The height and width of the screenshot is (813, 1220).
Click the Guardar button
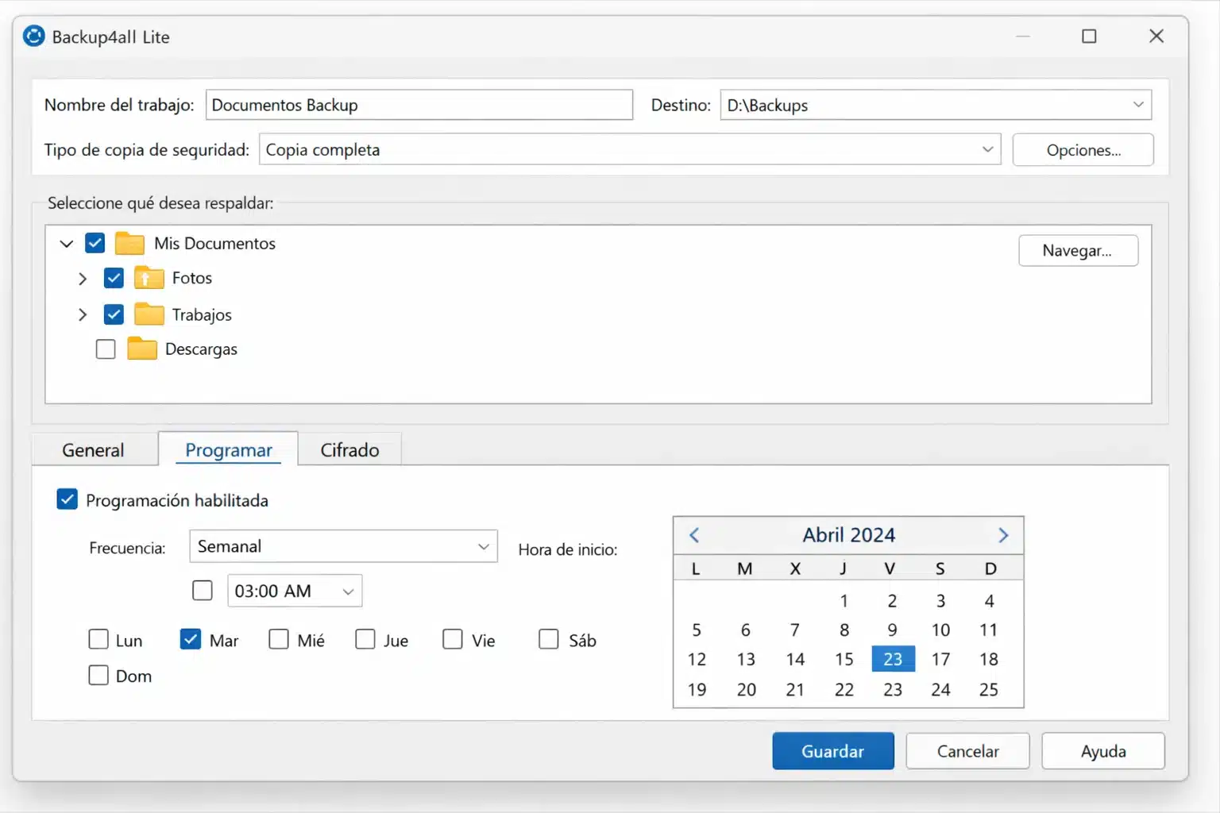pyautogui.click(x=832, y=750)
